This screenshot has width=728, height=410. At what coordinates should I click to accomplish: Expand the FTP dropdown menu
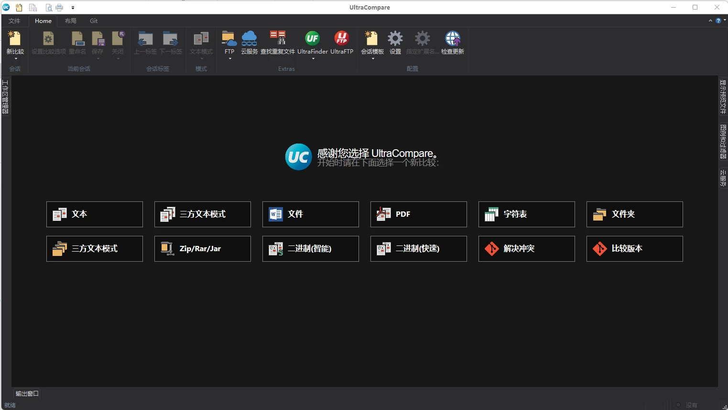[229, 59]
